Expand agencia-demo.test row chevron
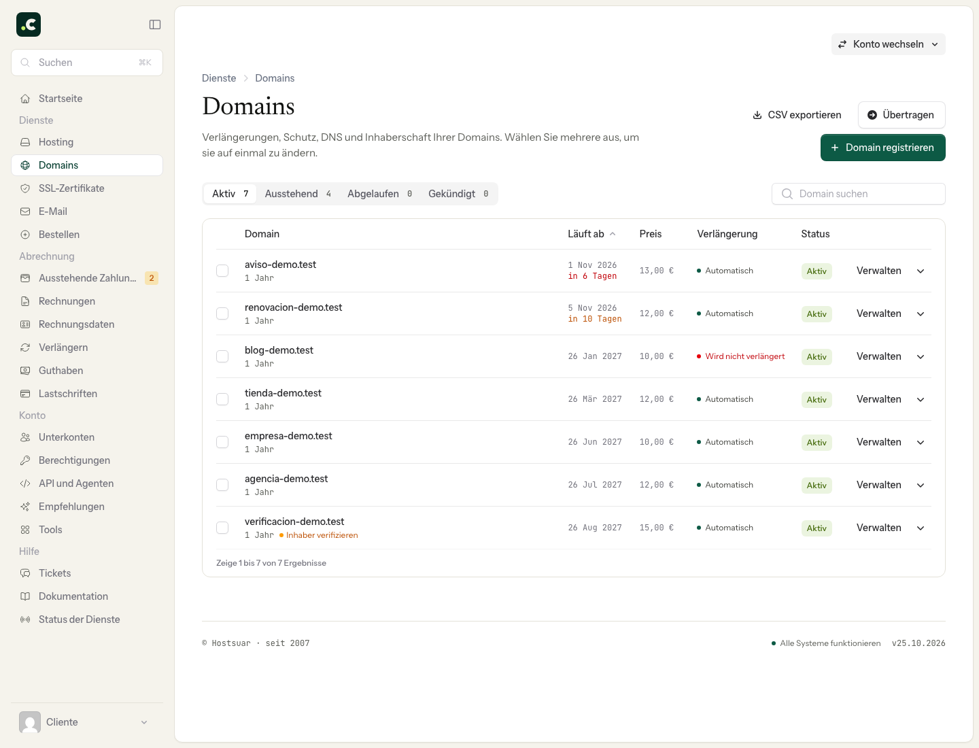Screen dimensions: 979x748 (921, 485)
